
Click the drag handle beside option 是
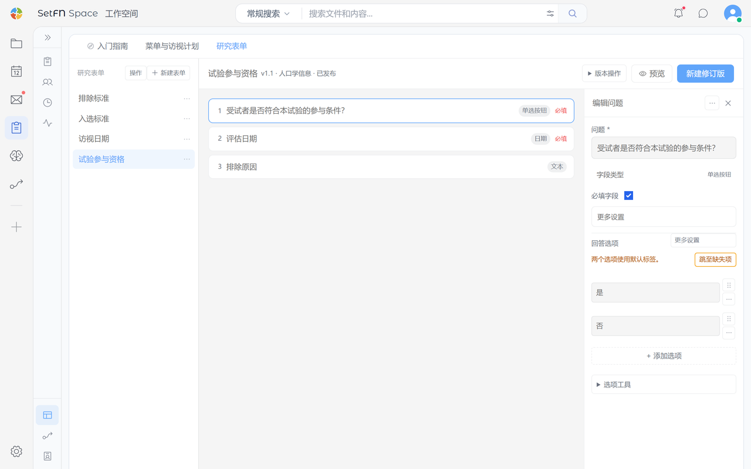point(729,286)
